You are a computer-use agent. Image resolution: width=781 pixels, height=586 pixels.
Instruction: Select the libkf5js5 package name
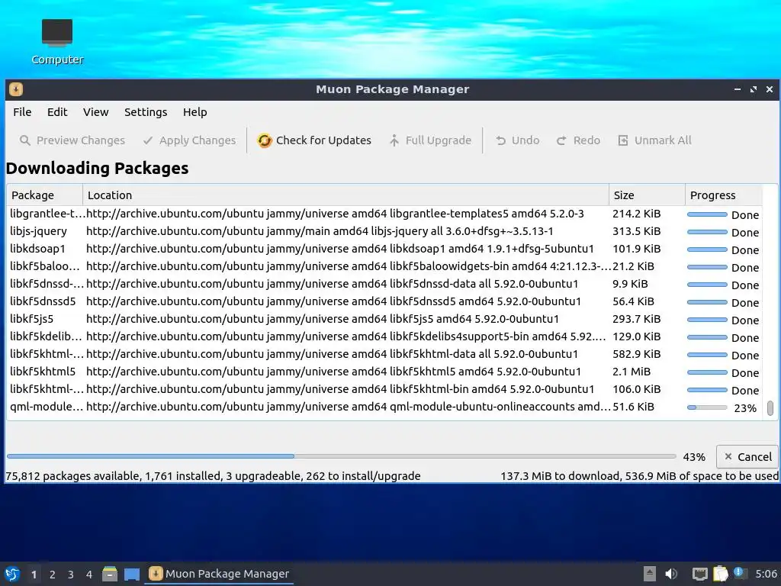pyautogui.click(x=31, y=319)
